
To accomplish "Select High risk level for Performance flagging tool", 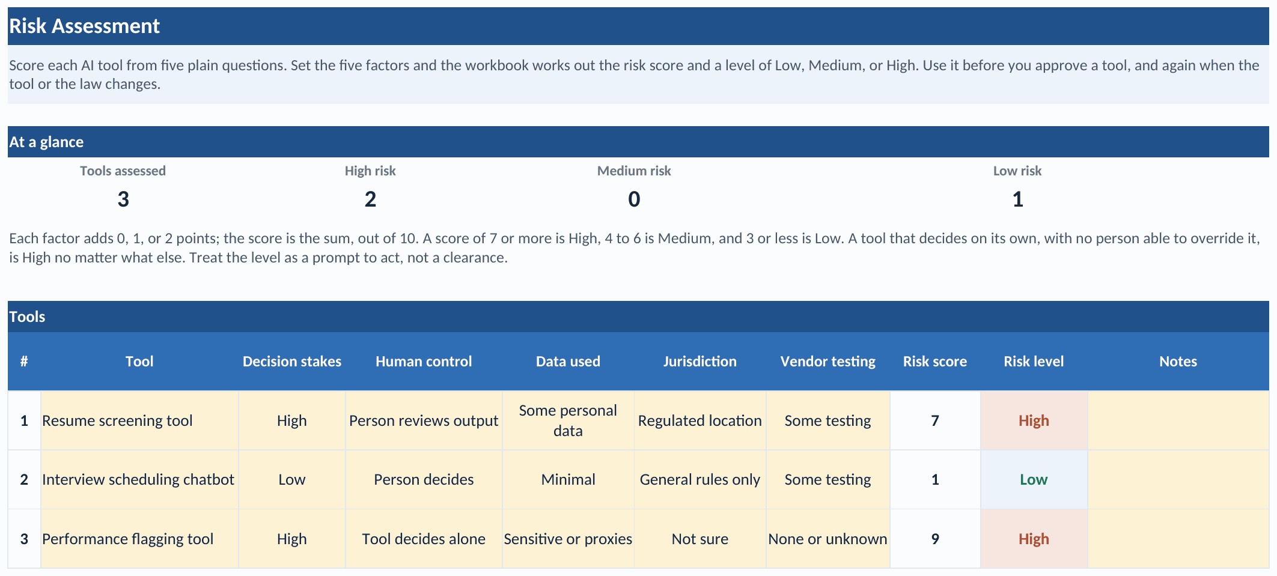I will pyautogui.click(x=1034, y=539).
